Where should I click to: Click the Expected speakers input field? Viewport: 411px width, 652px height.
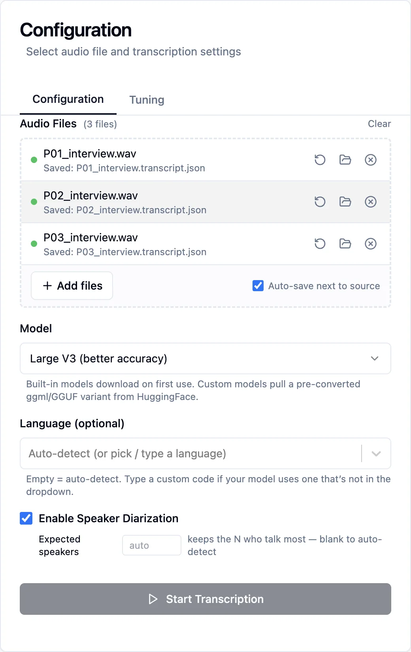point(152,546)
